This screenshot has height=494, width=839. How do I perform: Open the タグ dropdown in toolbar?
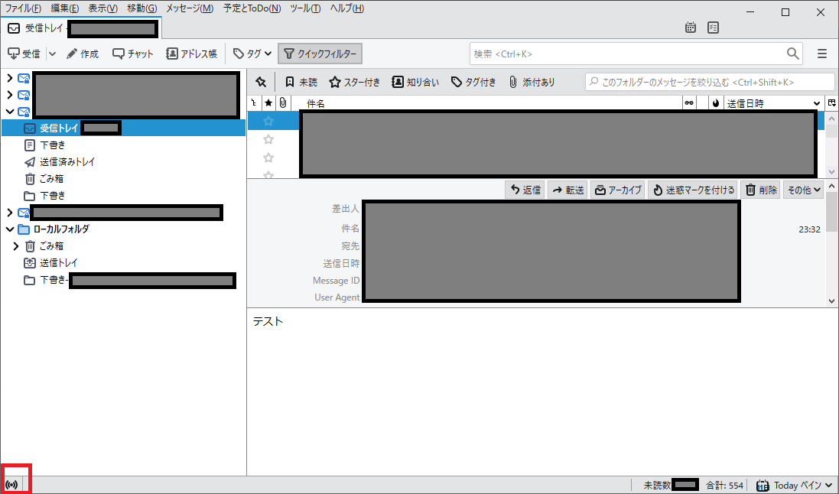coord(252,54)
